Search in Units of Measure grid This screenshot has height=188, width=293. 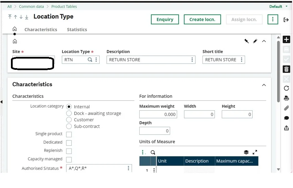click(153, 153)
